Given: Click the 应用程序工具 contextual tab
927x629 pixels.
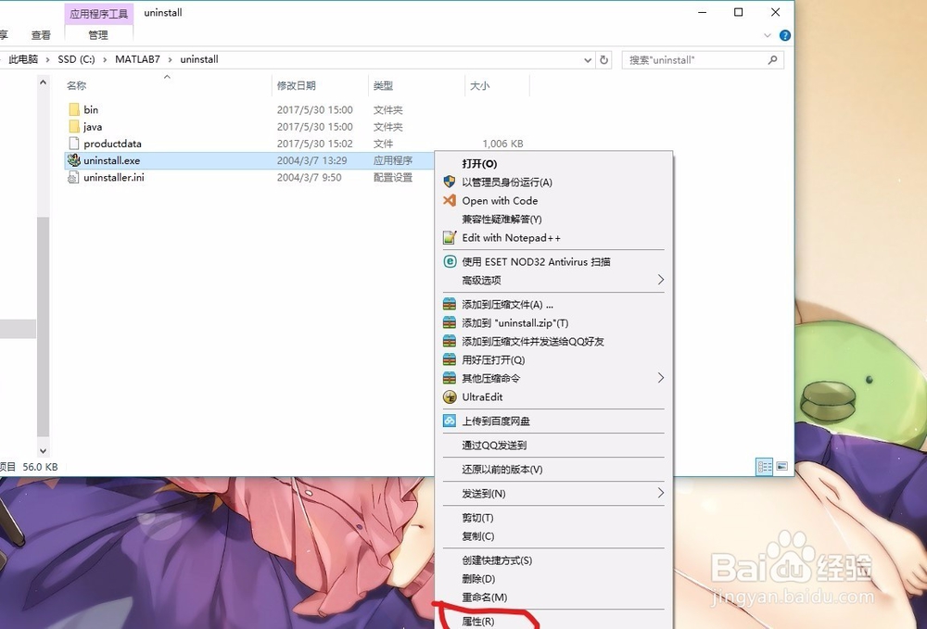Looking at the screenshot, I should click(x=99, y=13).
